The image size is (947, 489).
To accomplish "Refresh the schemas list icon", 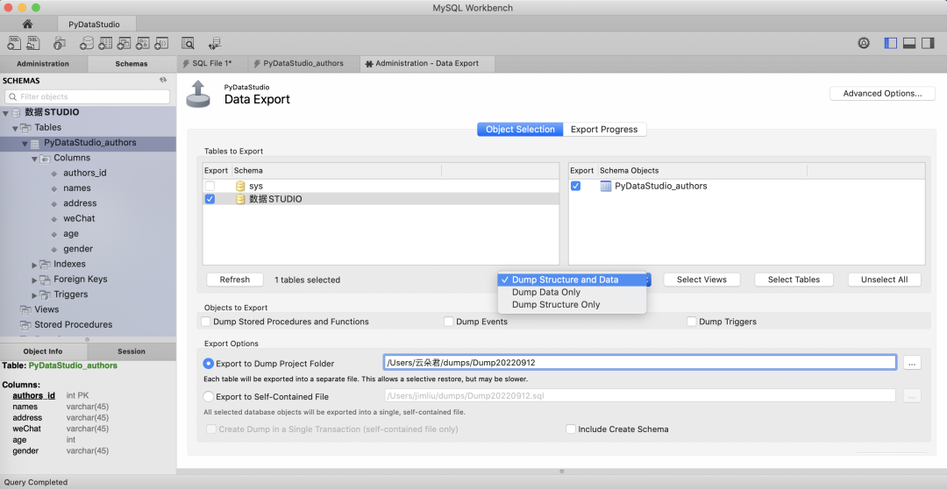I will pos(163,81).
